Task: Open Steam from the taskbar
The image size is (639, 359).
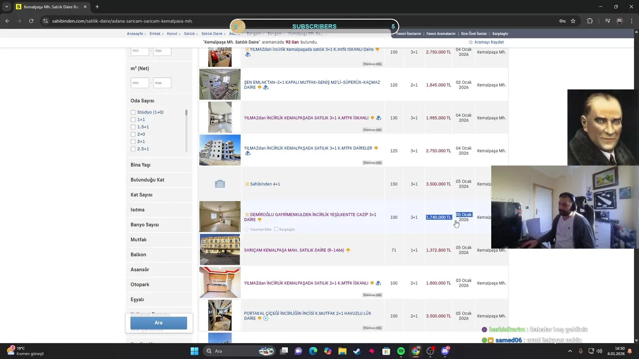Action: 356,351
